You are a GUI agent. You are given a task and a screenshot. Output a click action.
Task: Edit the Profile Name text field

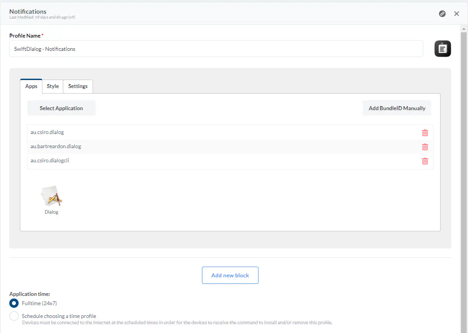tap(216, 49)
